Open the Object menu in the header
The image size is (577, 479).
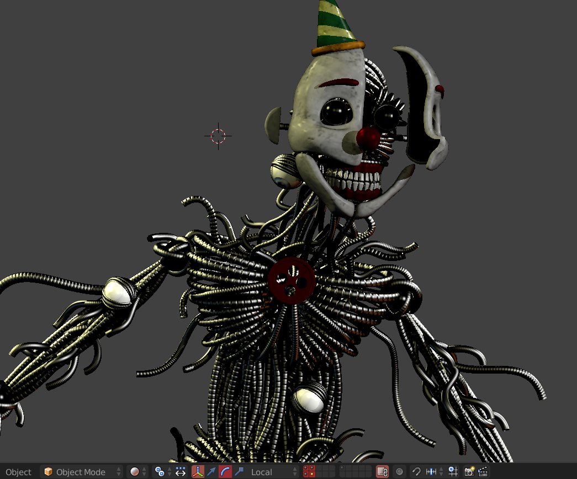(18, 472)
